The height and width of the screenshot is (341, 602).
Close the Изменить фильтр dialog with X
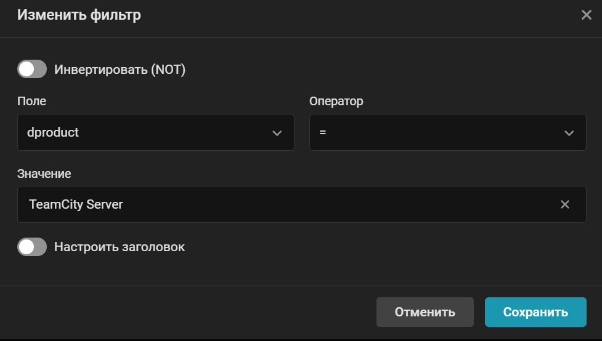click(x=586, y=15)
